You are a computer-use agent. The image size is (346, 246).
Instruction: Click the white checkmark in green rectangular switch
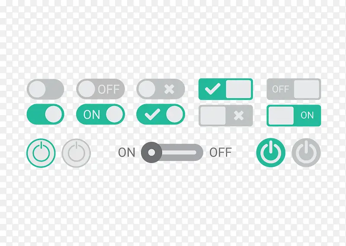pos(212,89)
